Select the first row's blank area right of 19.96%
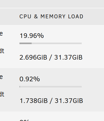Image resolution: width=104 pixels, height=121 pixels. pyautogui.click(x=73, y=36)
